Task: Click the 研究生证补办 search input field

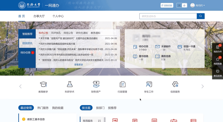Action: [x=168, y=16]
